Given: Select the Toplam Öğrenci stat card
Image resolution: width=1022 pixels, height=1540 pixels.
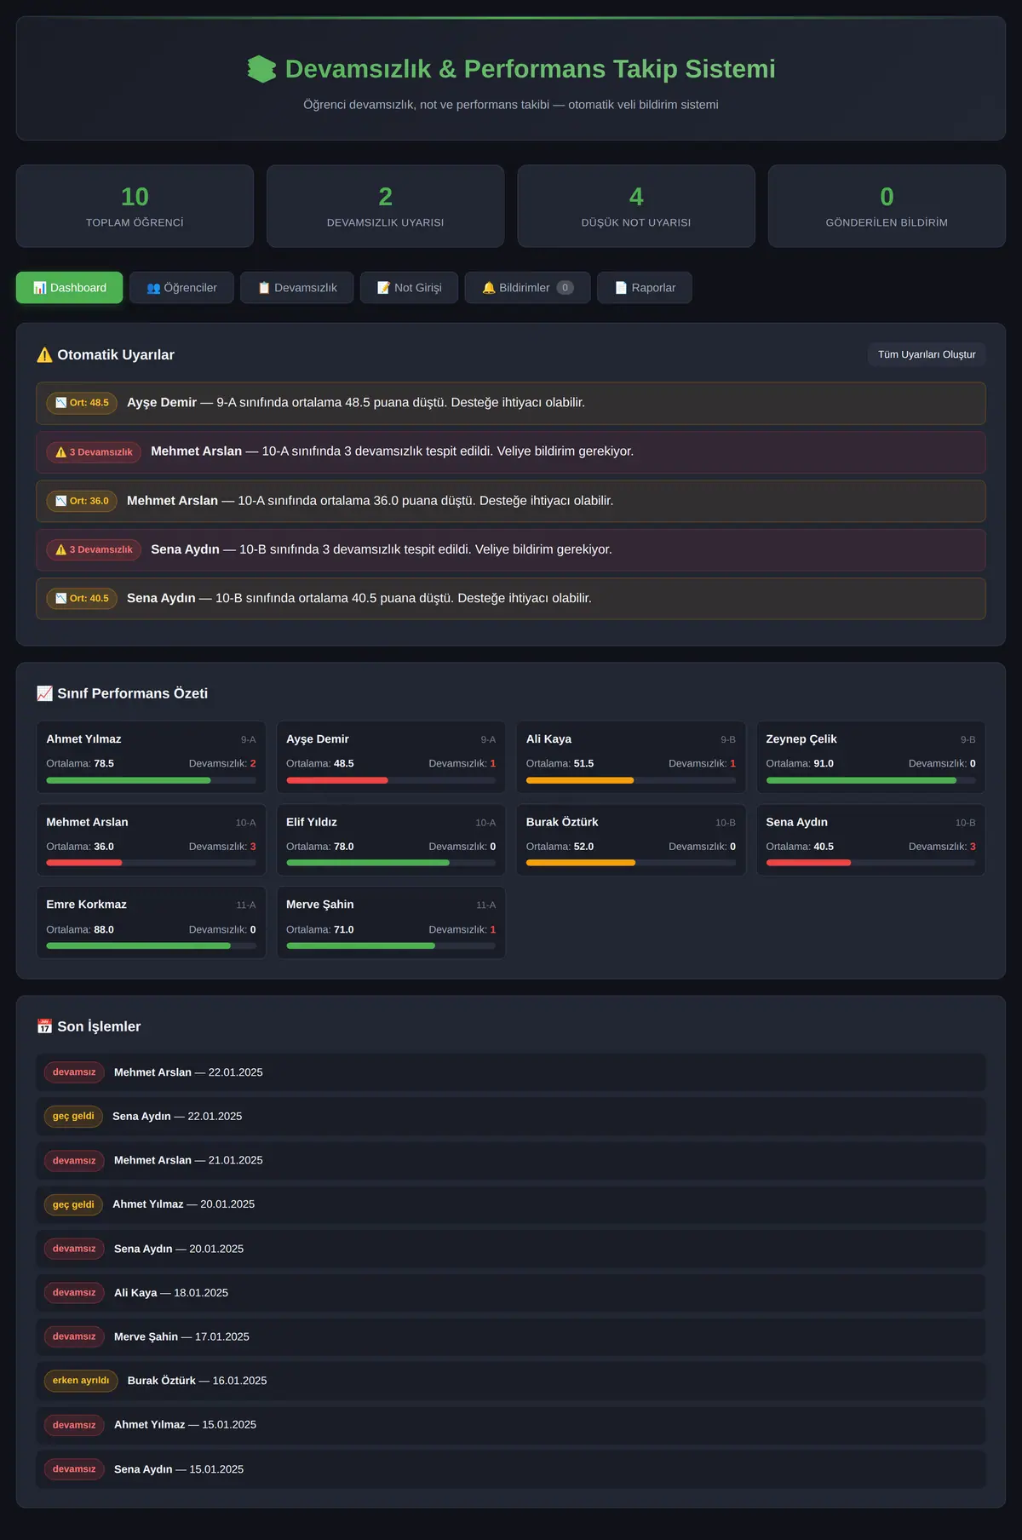Looking at the screenshot, I should tap(135, 206).
